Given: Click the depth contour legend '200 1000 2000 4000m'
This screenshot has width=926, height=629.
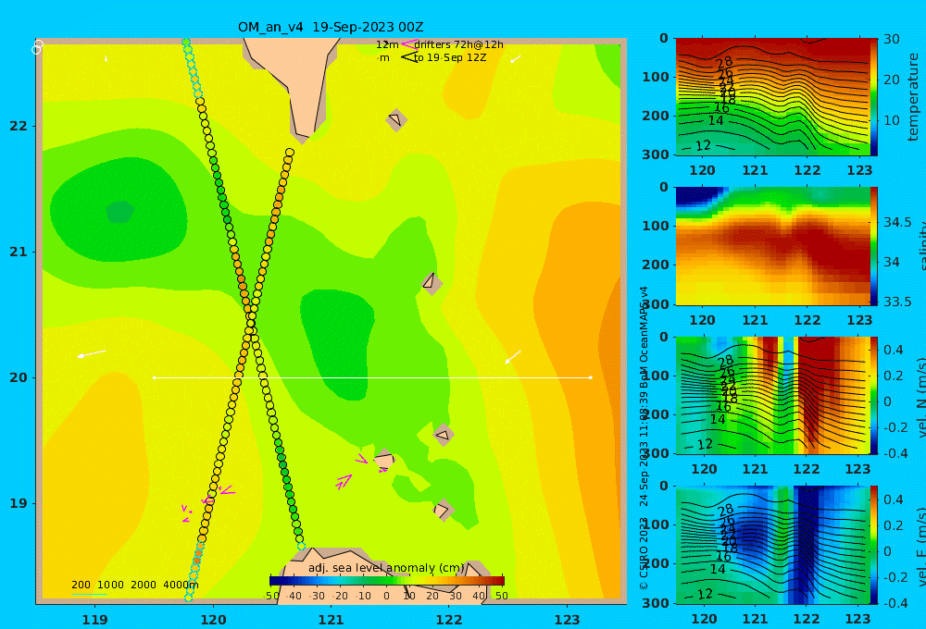Looking at the screenshot, I should tap(134, 585).
